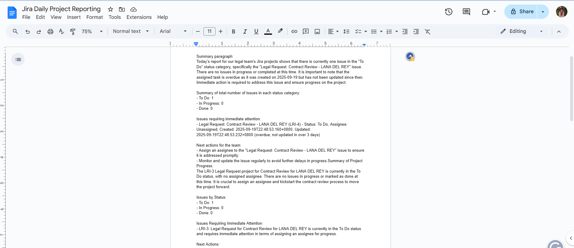Run spelling and grammar check
This screenshot has height=248, width=574.
click(x=62, y=31)
